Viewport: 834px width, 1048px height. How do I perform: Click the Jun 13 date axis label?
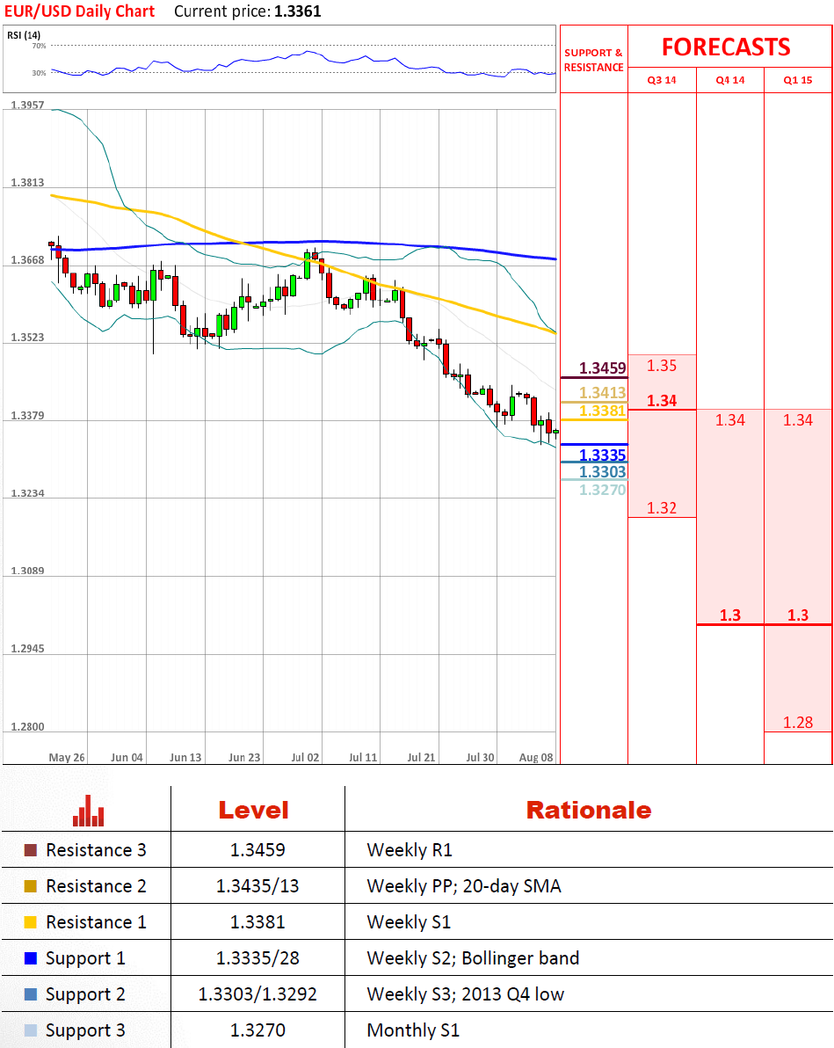pos(185,757)
